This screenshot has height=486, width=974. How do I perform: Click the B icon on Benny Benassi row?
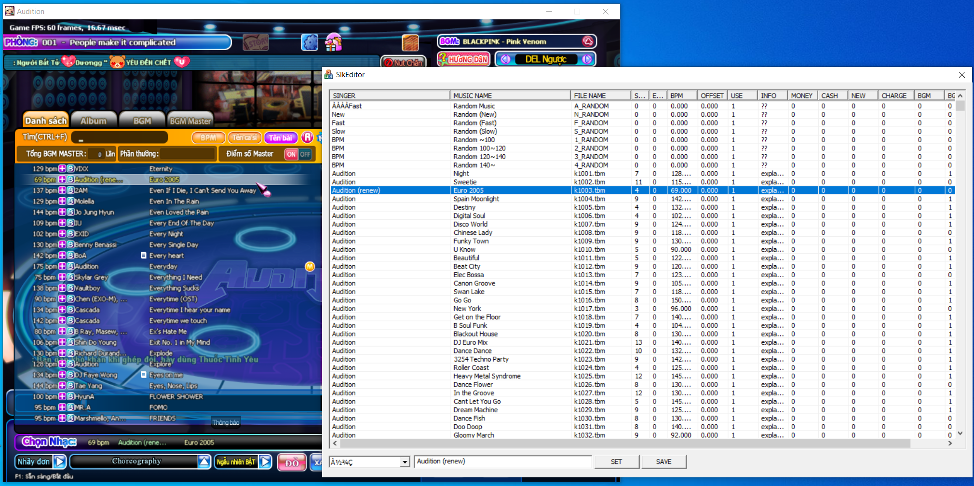point(70,244)
